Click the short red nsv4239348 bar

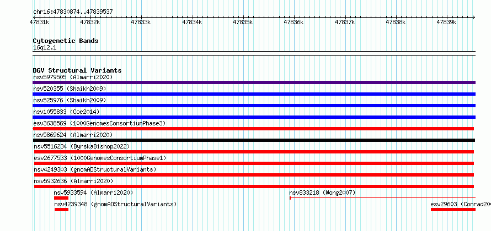61,210
